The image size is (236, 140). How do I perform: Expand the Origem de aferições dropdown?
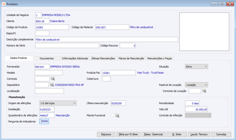58,103
